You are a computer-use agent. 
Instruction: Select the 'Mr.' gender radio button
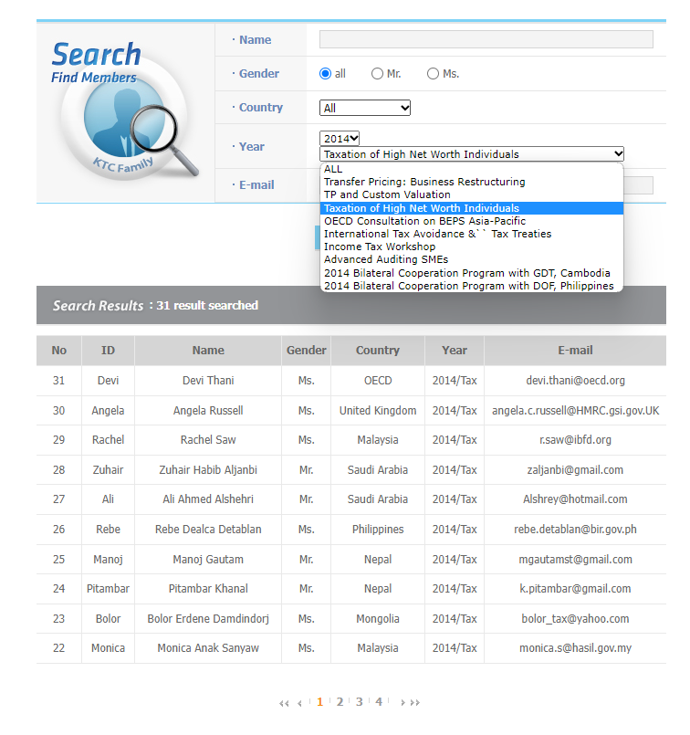pyautogui.click(x=377, y=74)
